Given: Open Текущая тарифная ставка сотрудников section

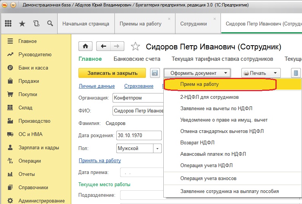Looking at the screenshot, I should click(x=222, y=59).
